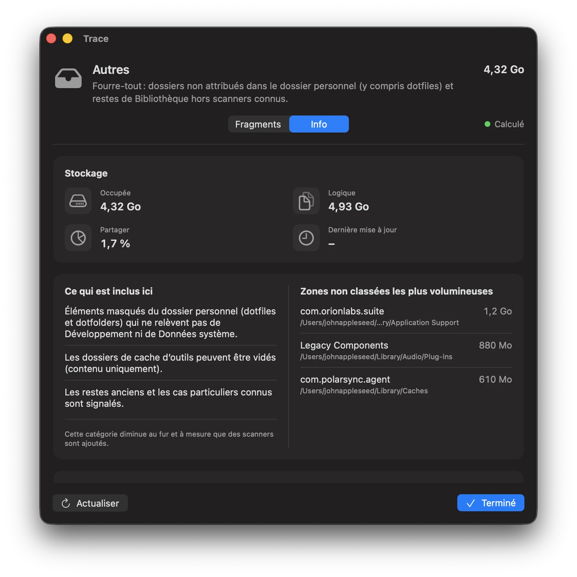Switch to the Fragments tab
Image resolution: width=577 pixels, height=577 pixels.
[x=258, y=124]
